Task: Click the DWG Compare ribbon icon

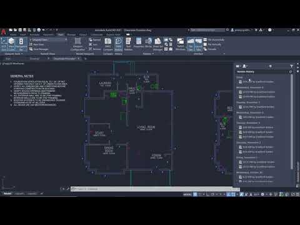Action: [107, 44]
